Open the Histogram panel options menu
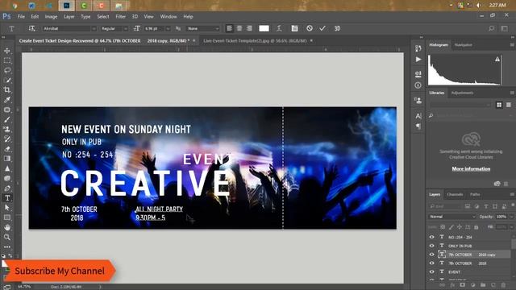Screen dimensions: 516x290 point(512,45)
